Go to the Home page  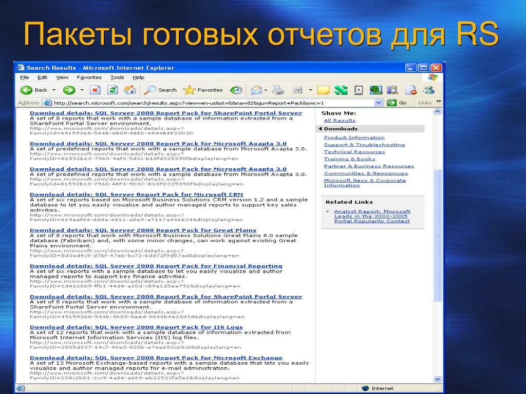tap(130, 90)
